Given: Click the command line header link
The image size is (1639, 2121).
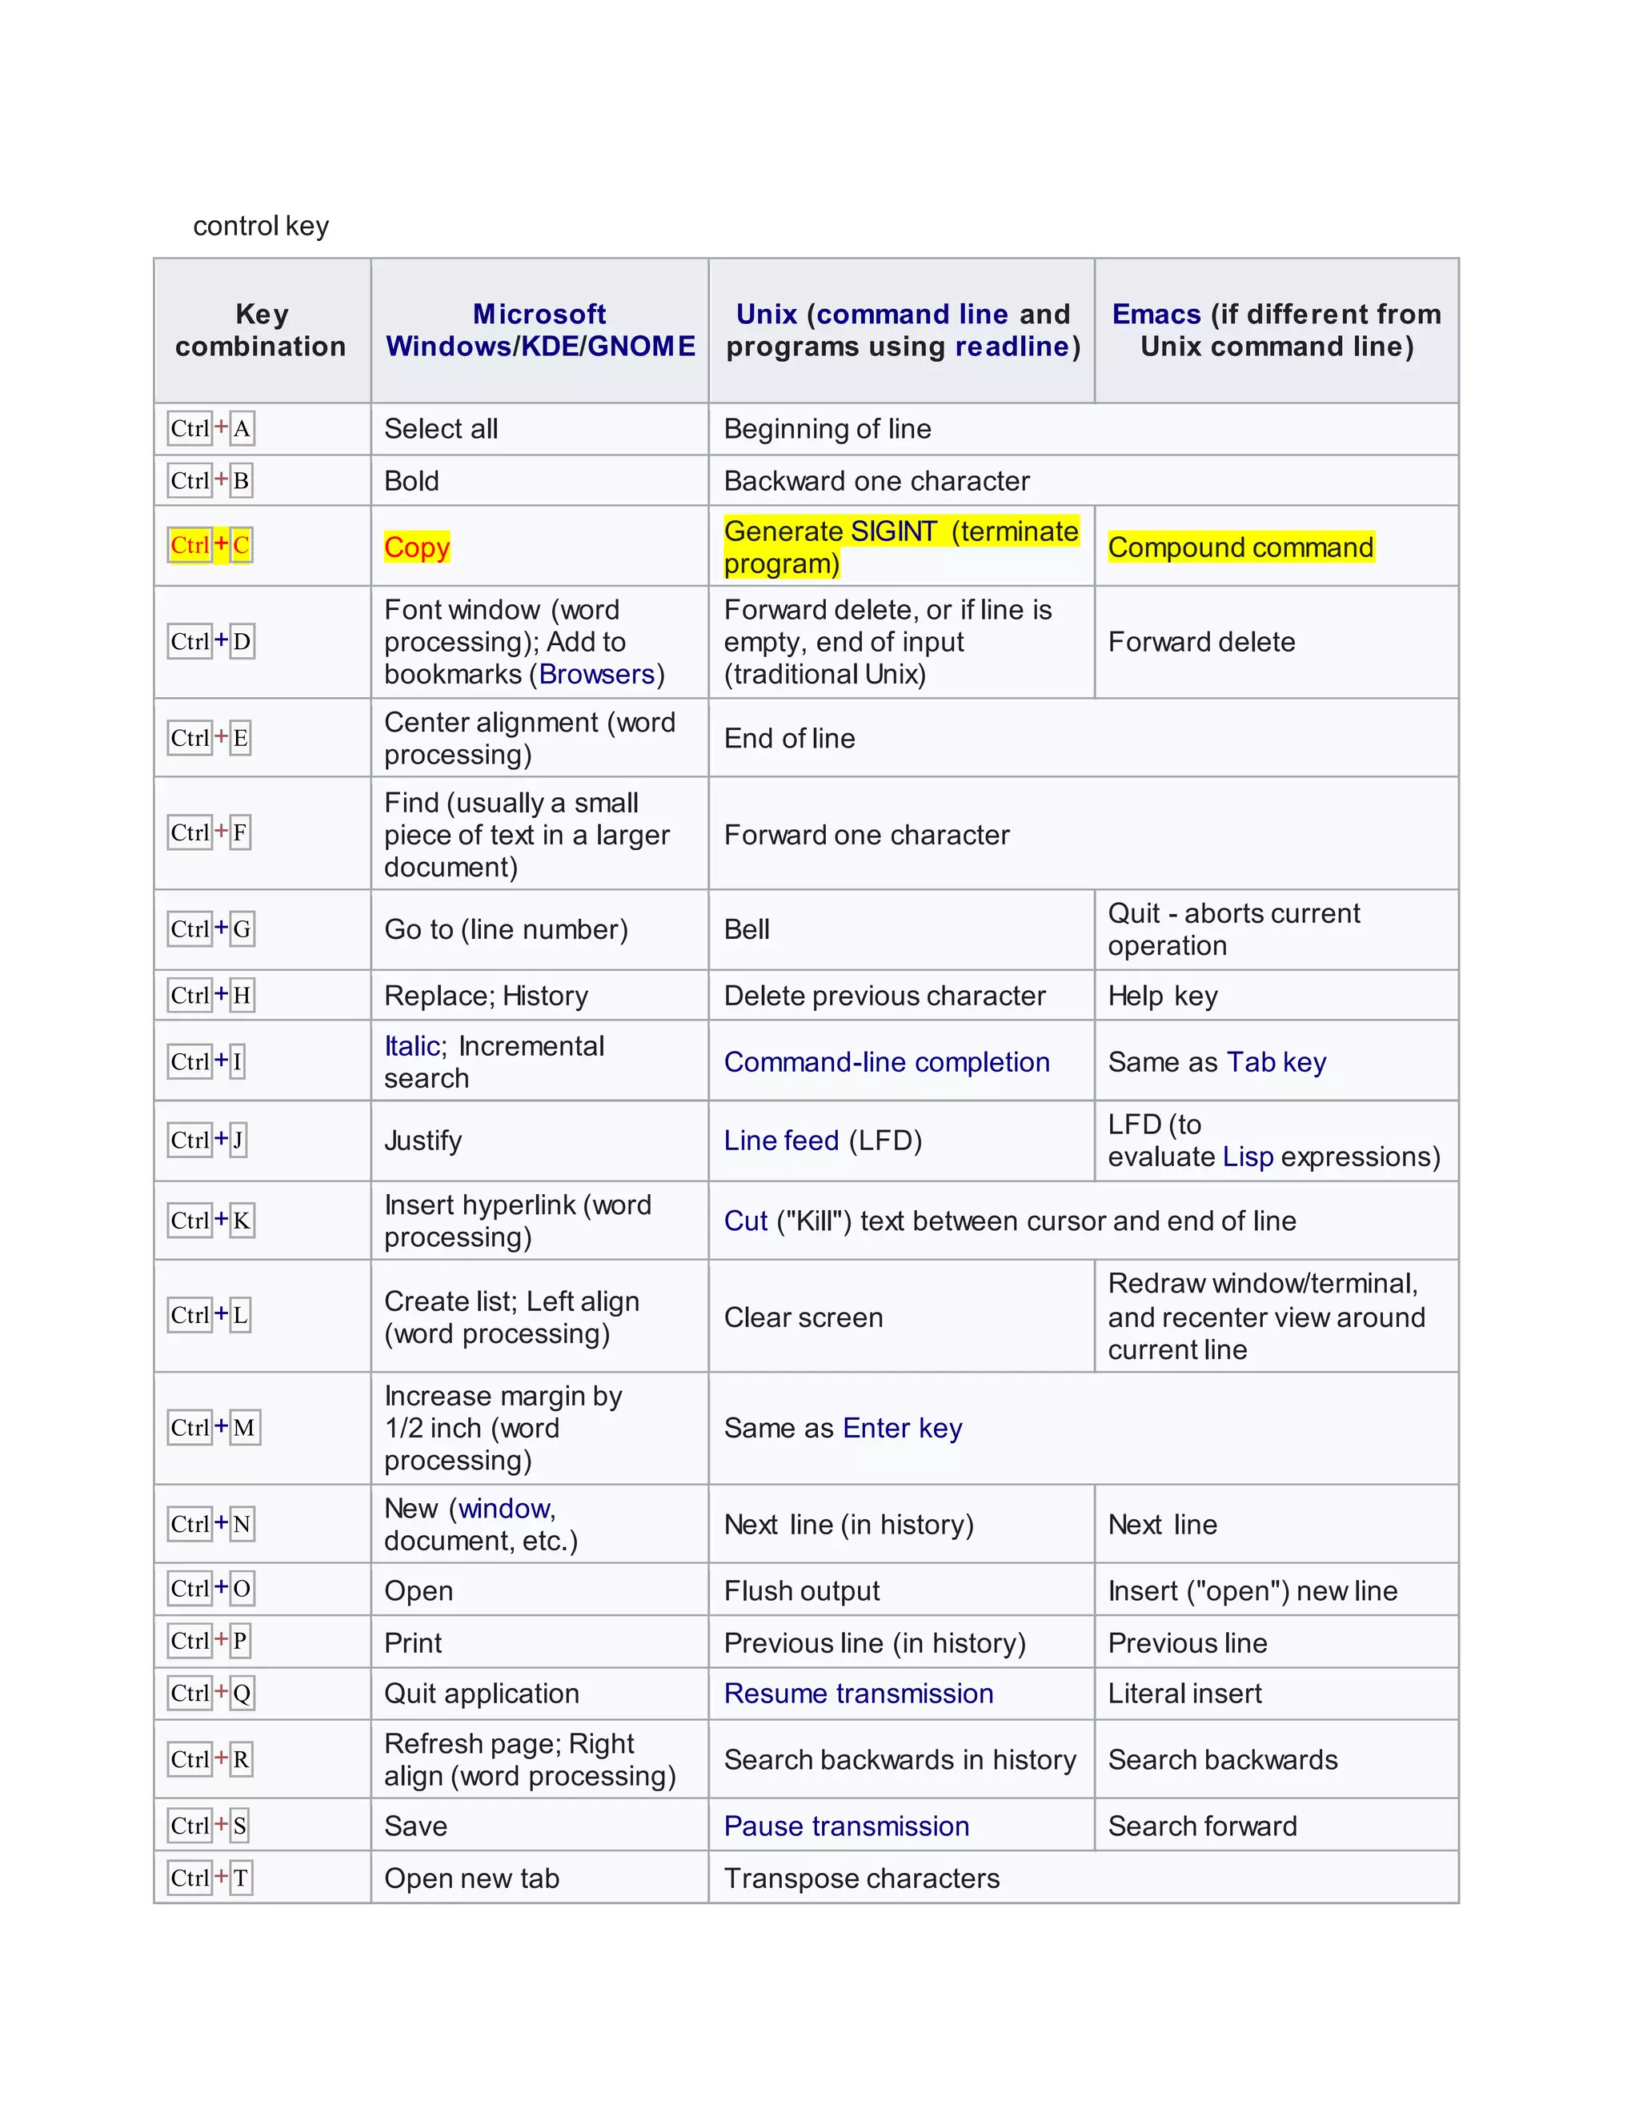Looking at the screenshot, I should [912, 314].
